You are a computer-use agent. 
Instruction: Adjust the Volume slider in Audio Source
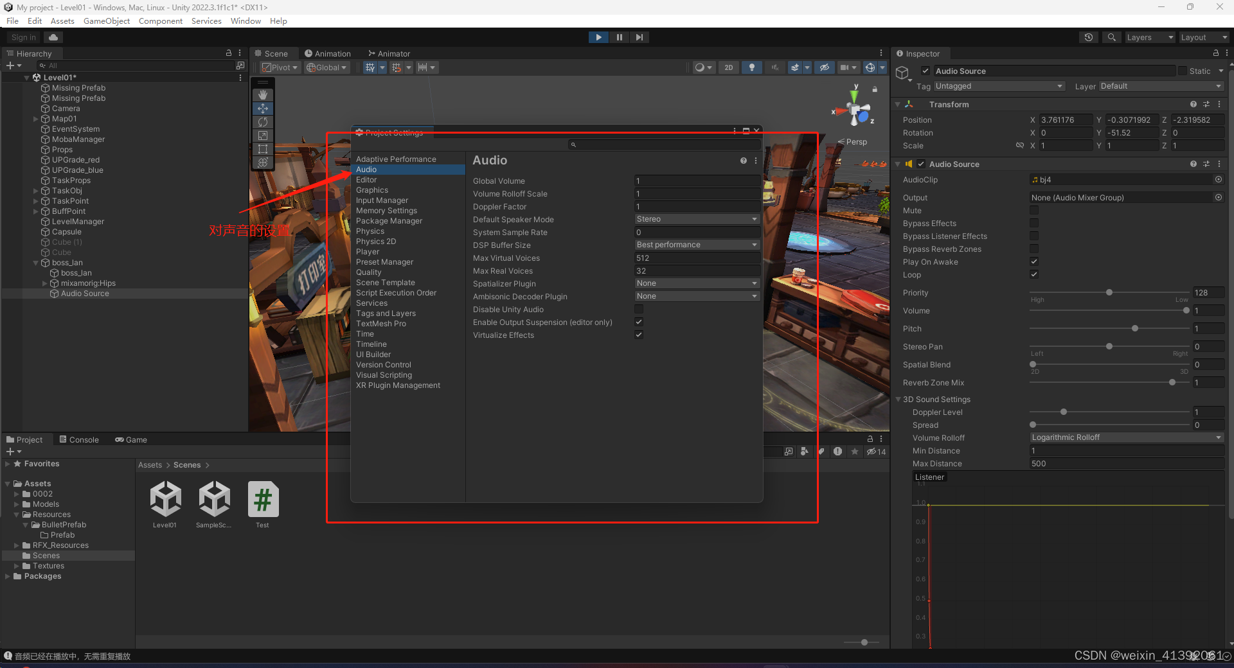click(1109, 310)
